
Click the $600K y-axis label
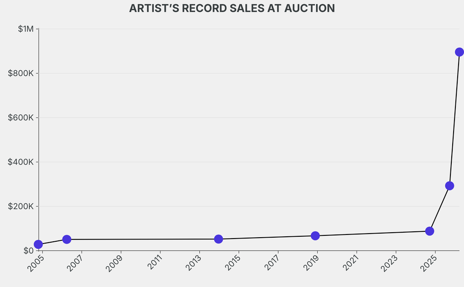(21, 118)
